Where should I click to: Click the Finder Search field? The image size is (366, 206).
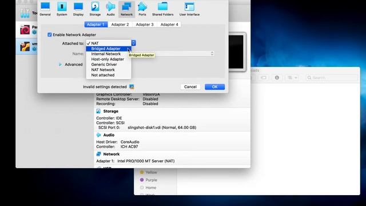(332, 78)
